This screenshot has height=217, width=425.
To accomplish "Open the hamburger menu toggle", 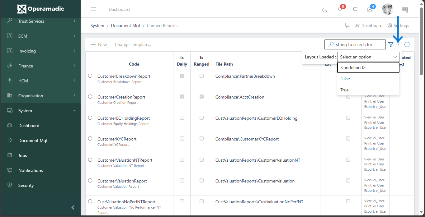I will (x=93, y=9).
